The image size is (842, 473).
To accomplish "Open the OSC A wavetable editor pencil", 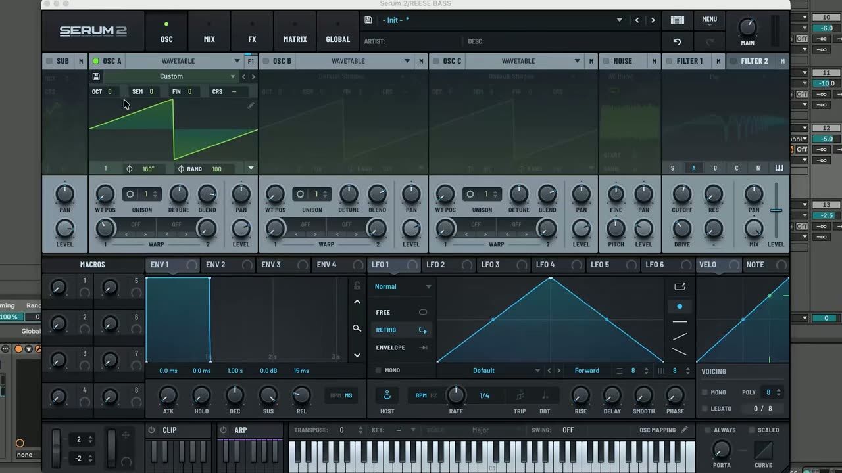I will coord(251,105).
